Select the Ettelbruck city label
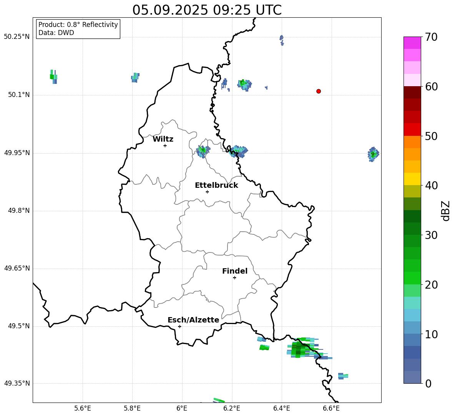Screen dimensions: 455x416 [x=216, y=185]
